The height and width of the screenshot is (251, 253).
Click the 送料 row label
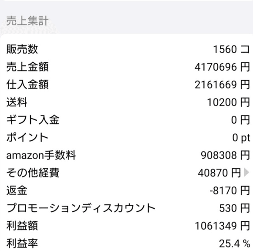pos(17,102)
